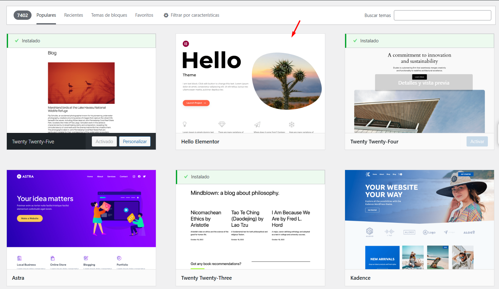The height and width of the screenshot is (289, 499).
Task: Open the Recientes tab
Action: [74, 15]
